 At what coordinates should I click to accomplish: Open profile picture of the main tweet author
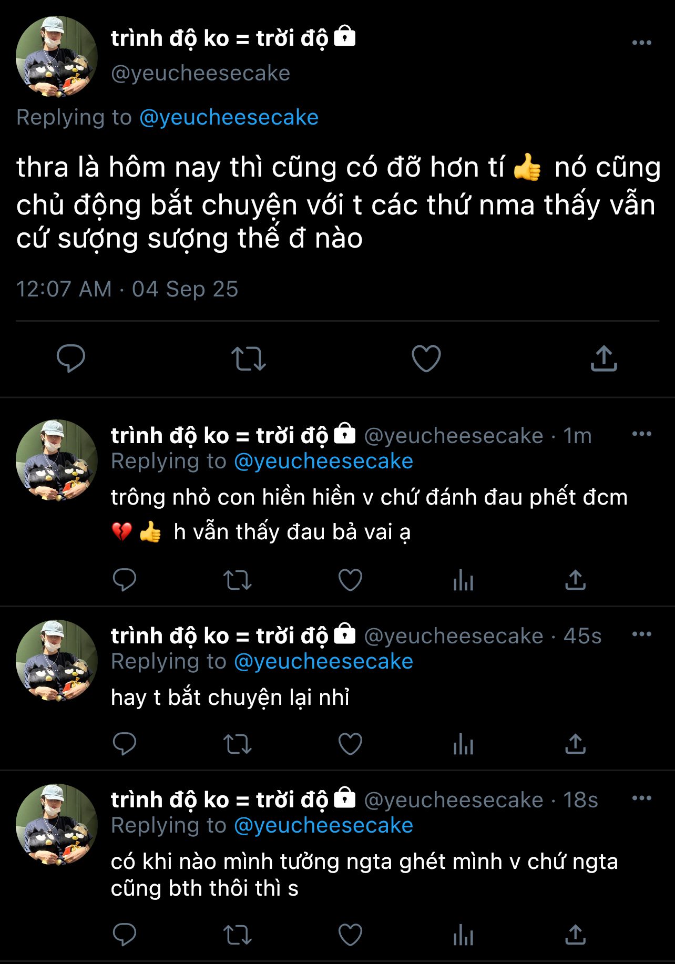tap(57, 57)
